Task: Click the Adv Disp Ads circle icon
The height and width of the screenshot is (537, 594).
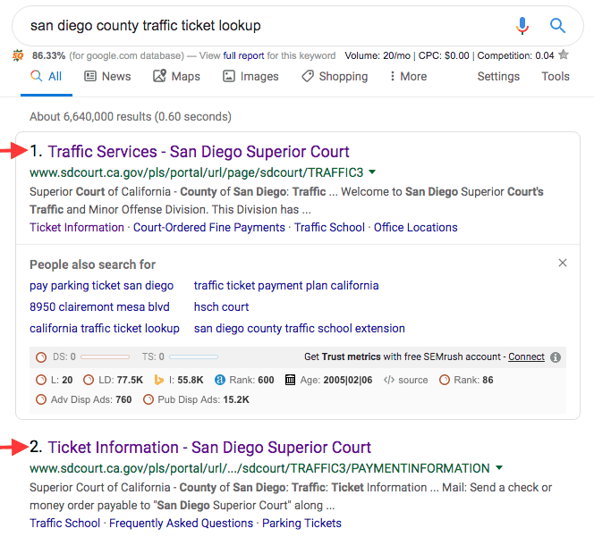Action: [x=40, y=399]
